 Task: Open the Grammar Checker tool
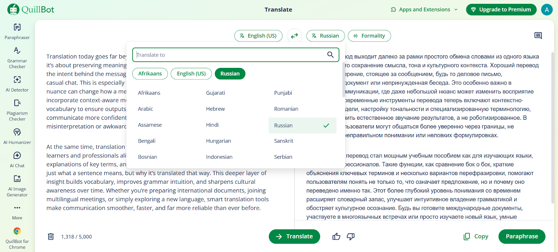17,58
